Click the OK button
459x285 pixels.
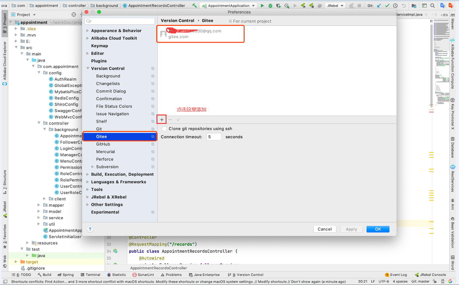pyautogui.click(x=378, y=229)
